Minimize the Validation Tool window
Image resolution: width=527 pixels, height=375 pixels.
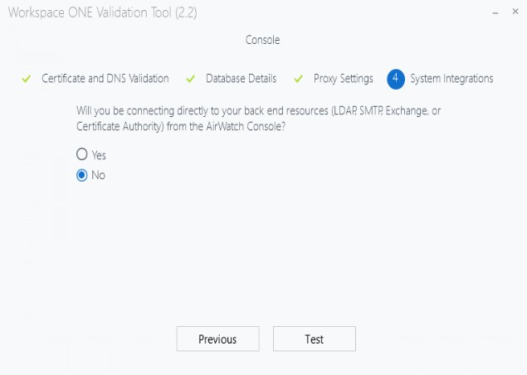click(495, 13)
